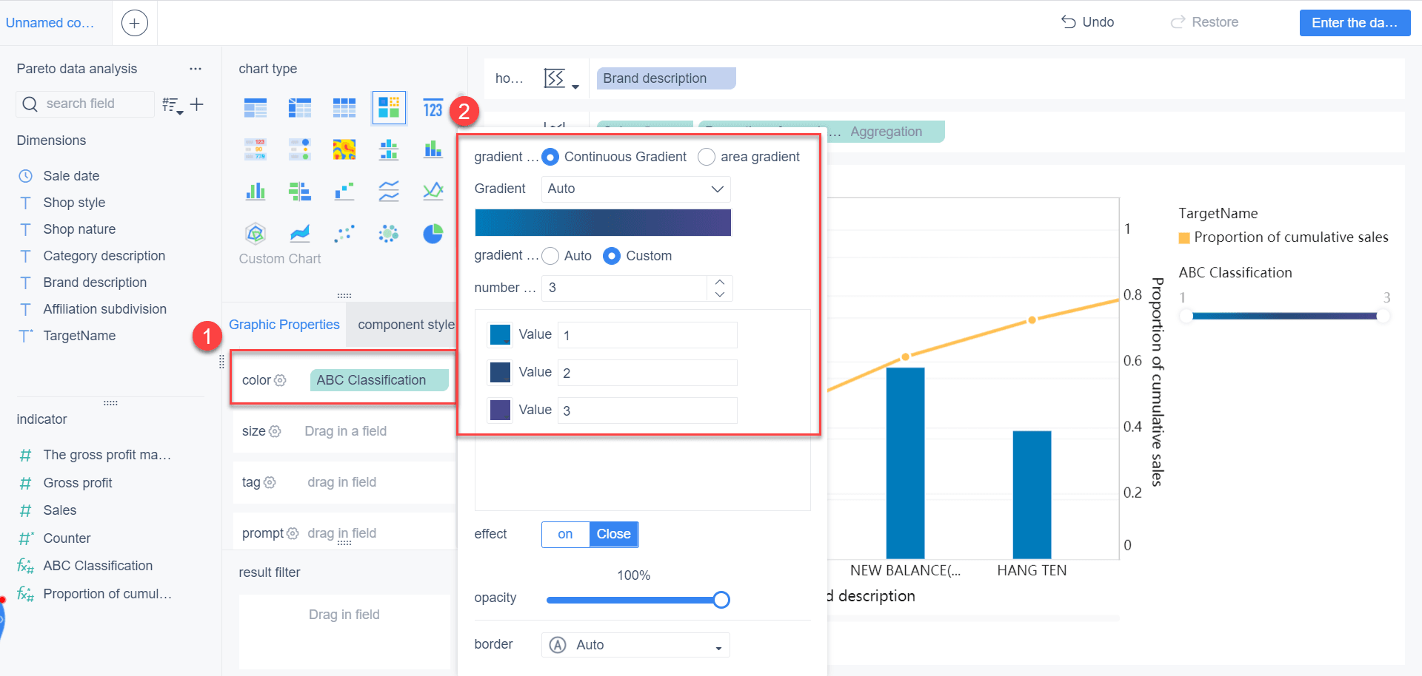Click the ABC Classification legend right handle

(x=1383, y=317)
